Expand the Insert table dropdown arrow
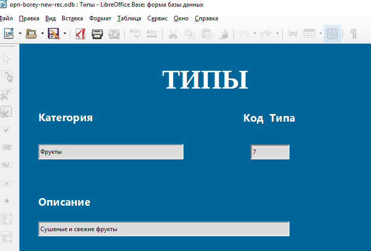371x251 pixels. [321, 34]
